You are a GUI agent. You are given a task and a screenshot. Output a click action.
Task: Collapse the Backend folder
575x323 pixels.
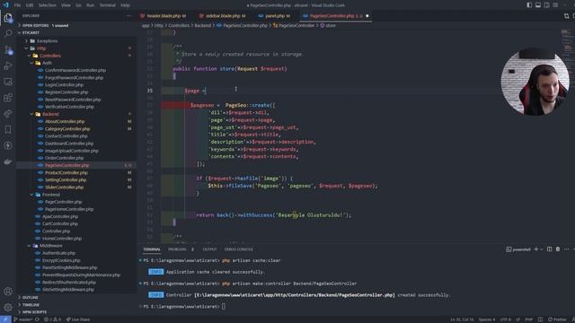(x=77, y=114)
